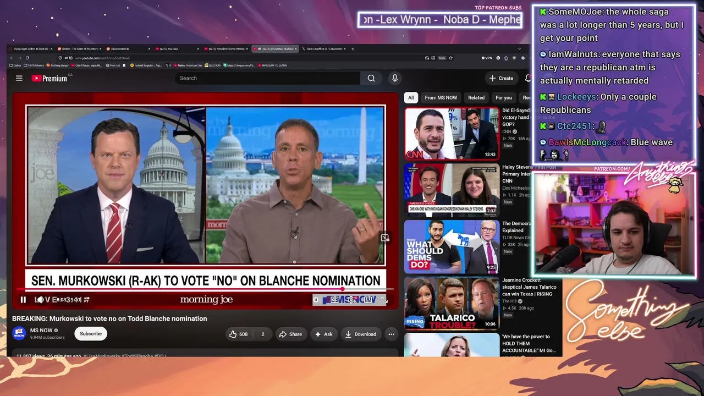Screen dimensions: 704x396
Task: Open the MS NOW channel name link
Action: click(x=41, y=331)
